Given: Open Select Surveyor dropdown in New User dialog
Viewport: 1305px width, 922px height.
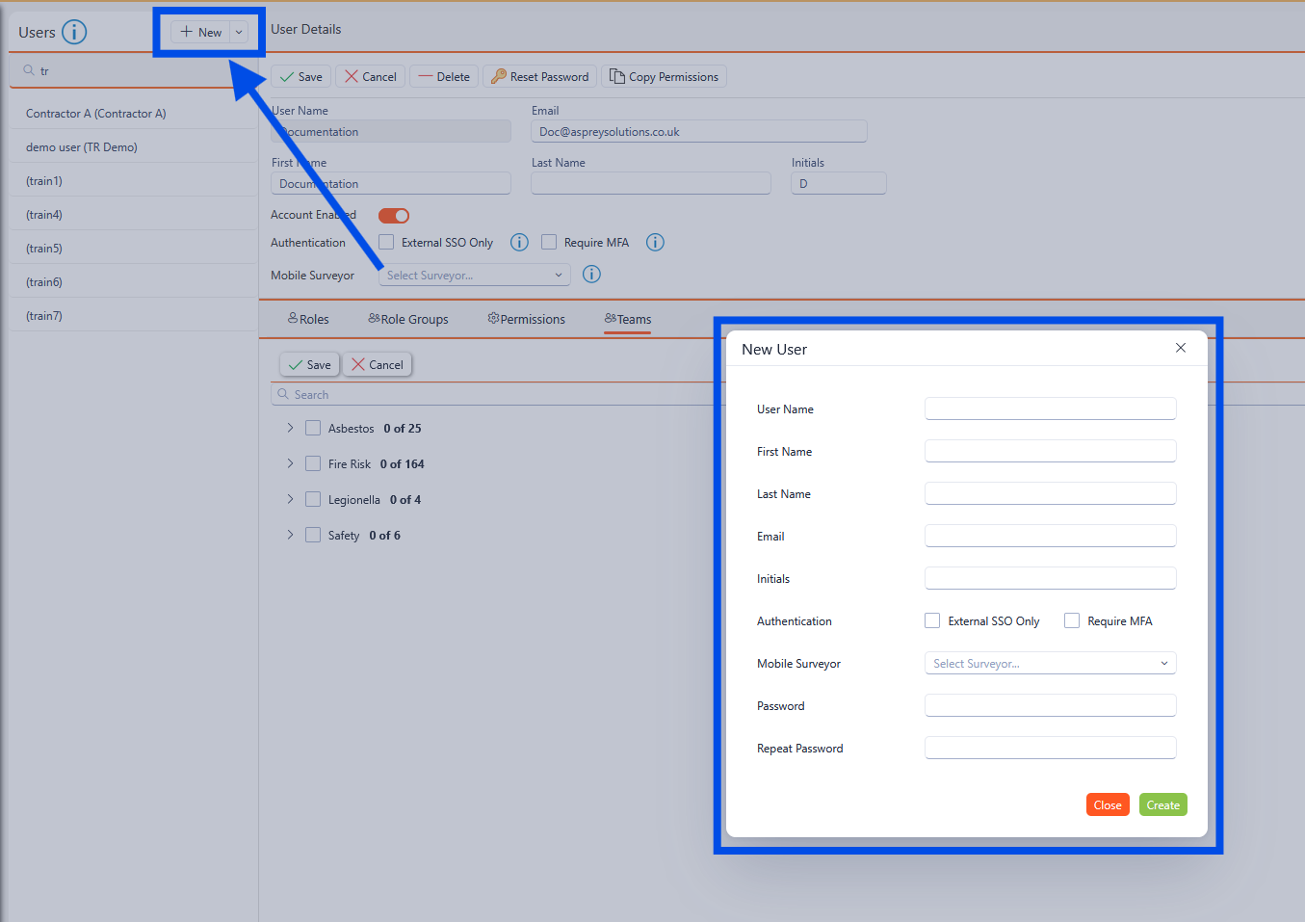Looking at the screenshot, I should tap(1050, 664).
